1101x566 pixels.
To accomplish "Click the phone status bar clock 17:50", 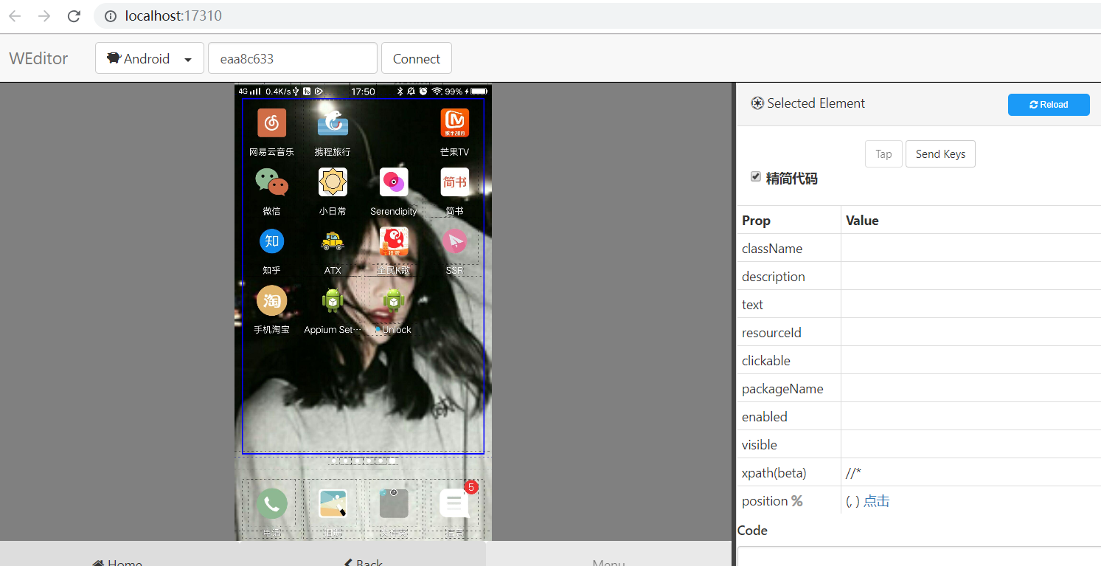I will pyautogui.click(x=363, y=92).
